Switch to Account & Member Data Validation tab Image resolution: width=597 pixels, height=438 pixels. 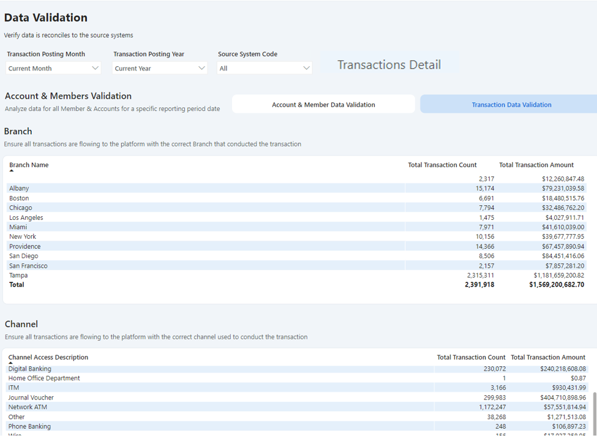323,105
